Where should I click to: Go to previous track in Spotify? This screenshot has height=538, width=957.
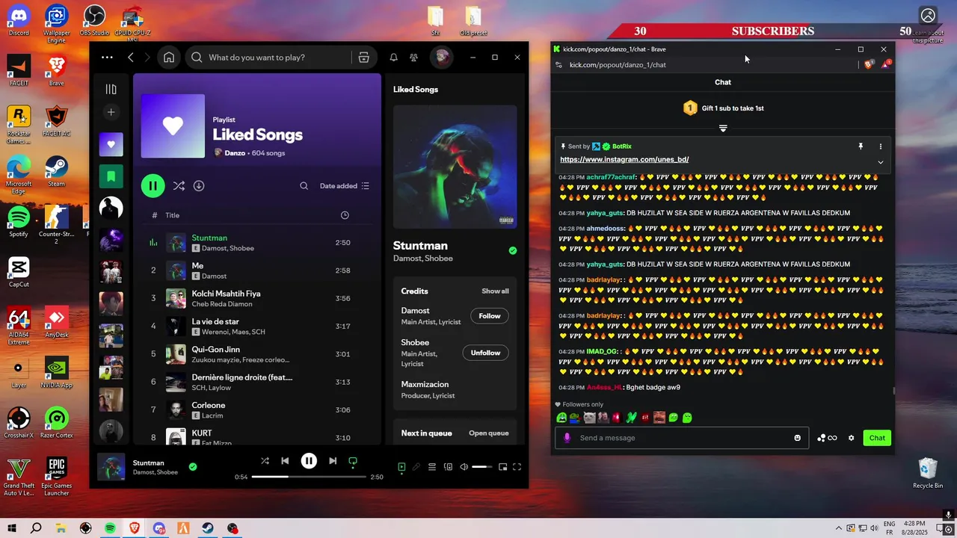[285, 461]
